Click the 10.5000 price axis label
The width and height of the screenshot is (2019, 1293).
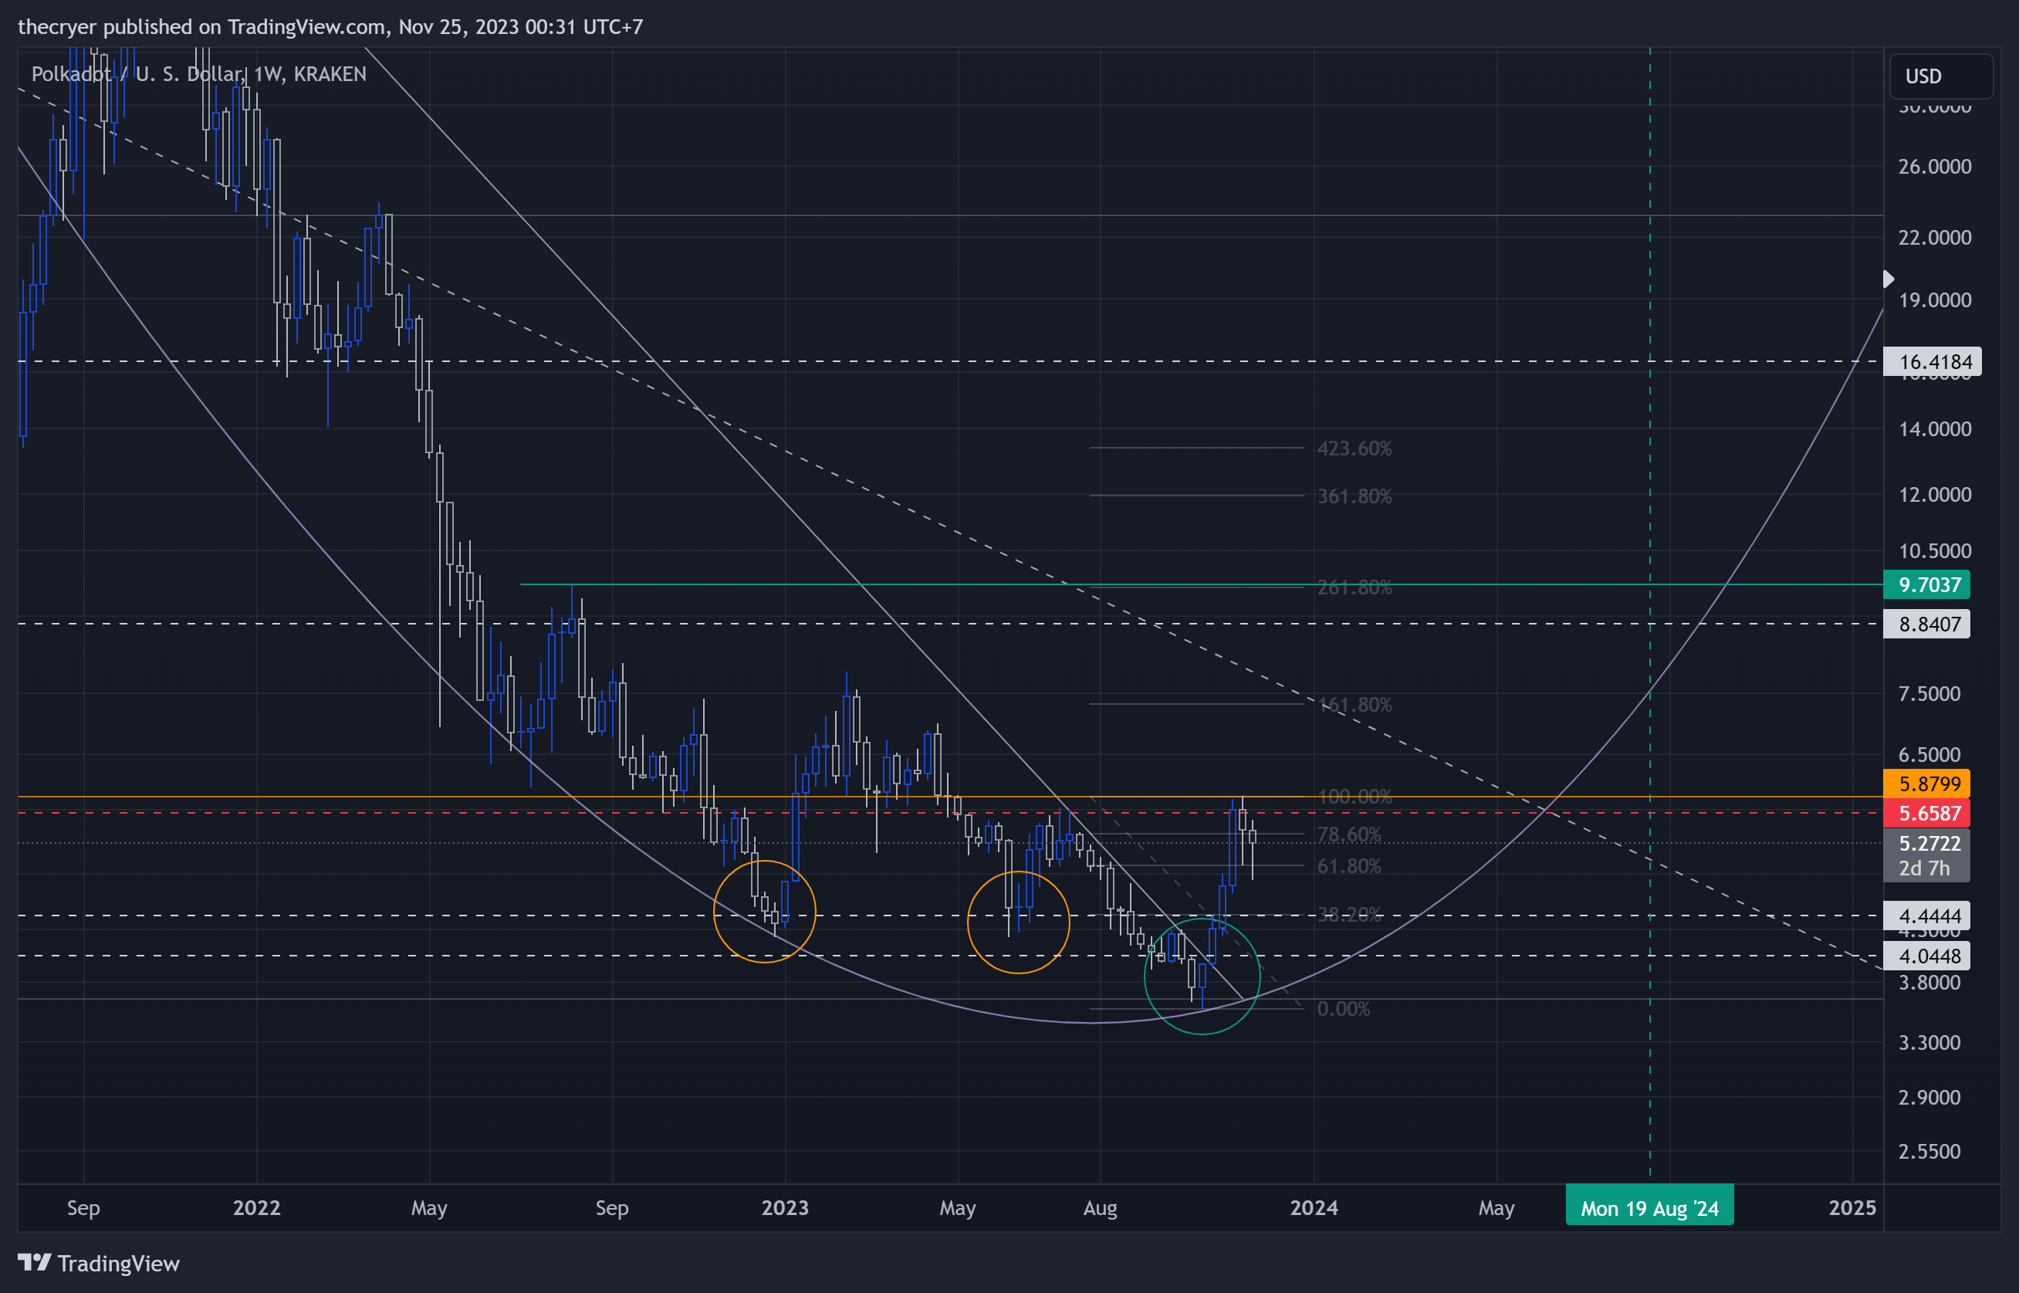[1935, 551]
